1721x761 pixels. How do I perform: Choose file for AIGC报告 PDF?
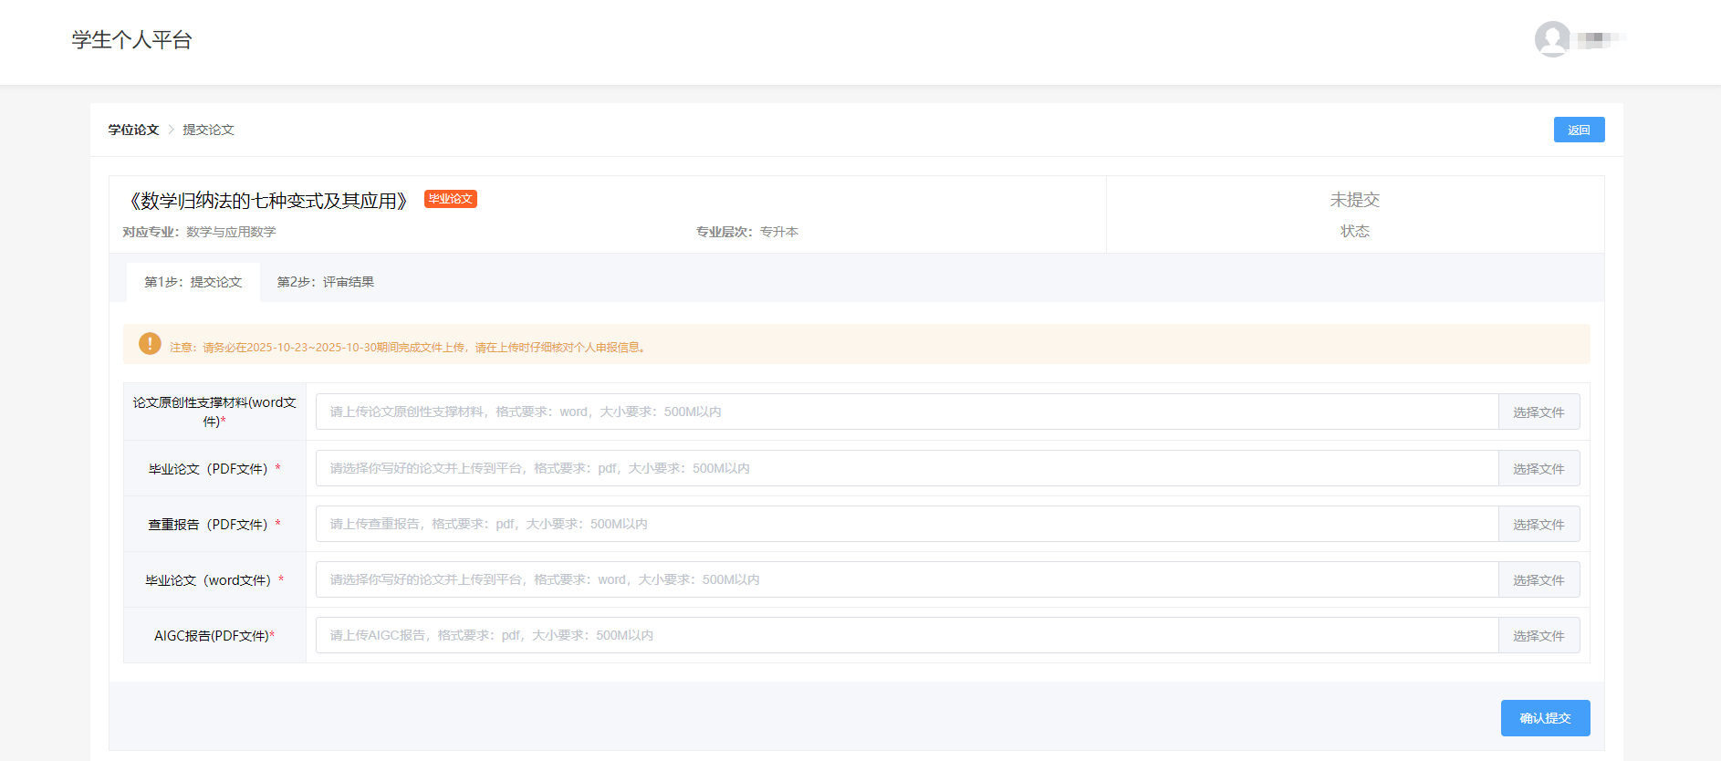[x=1538, y=636]
